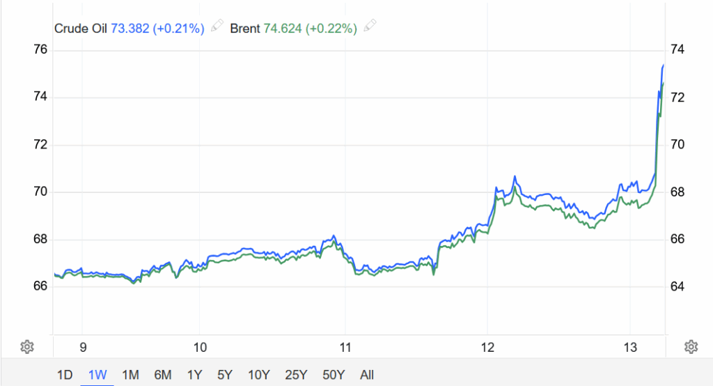Click right axis value 68

[x=677, y=192]
